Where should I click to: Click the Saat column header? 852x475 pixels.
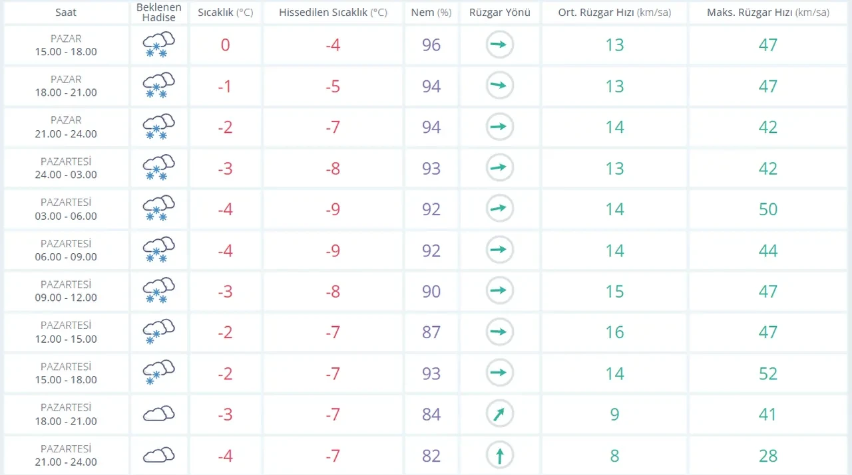[x=66, y=13]
